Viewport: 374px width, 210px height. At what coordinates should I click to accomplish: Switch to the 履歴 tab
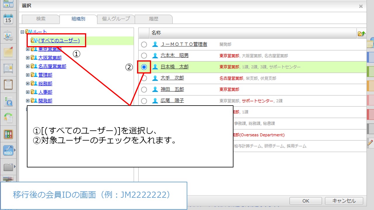click(154, 19)
